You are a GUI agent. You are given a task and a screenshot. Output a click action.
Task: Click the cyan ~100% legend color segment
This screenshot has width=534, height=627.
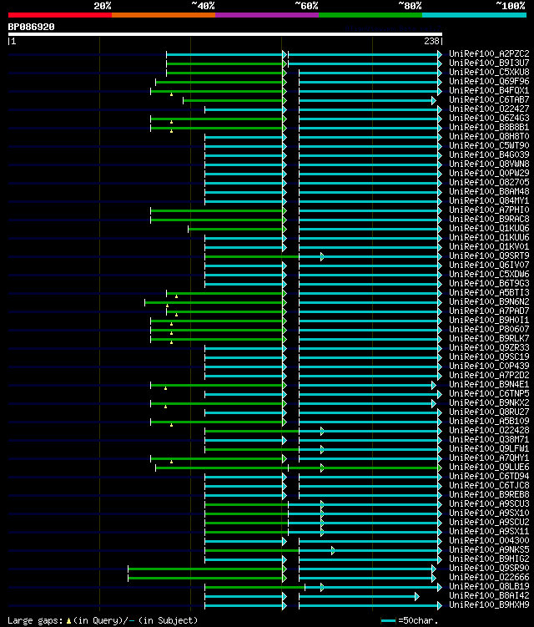point(474,15)
